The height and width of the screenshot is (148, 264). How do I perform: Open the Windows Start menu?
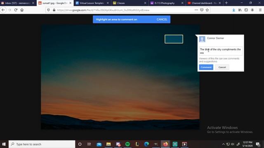tap(4, 144)
